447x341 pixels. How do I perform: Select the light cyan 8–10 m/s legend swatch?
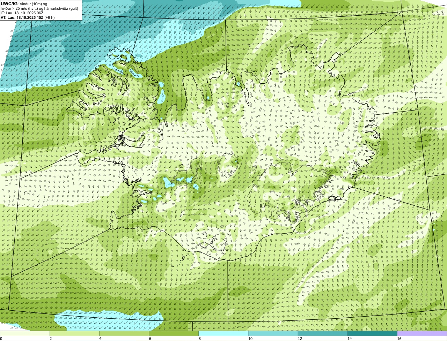[223, 333]
